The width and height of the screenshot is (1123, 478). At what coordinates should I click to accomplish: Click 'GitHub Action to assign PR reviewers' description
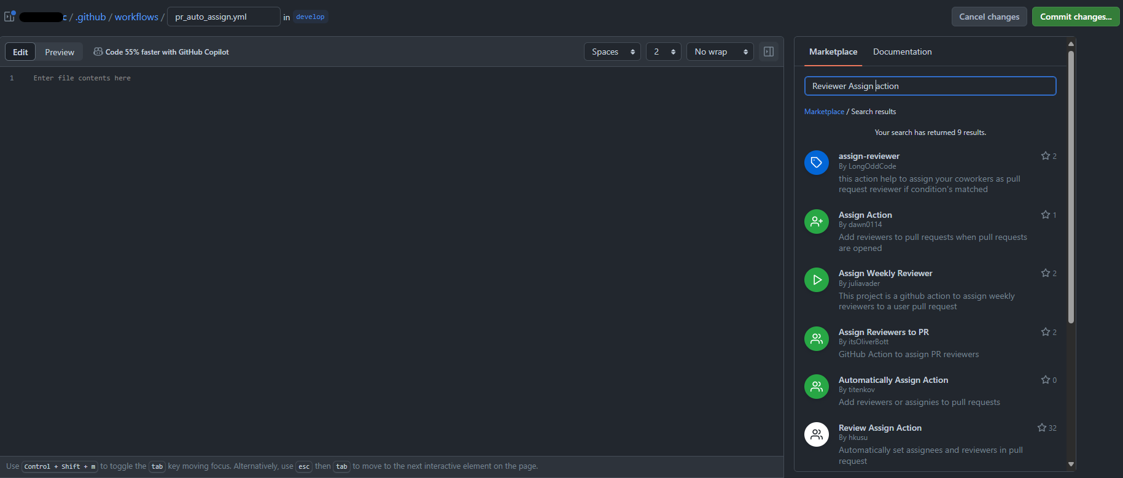click(x=909, y=354)
